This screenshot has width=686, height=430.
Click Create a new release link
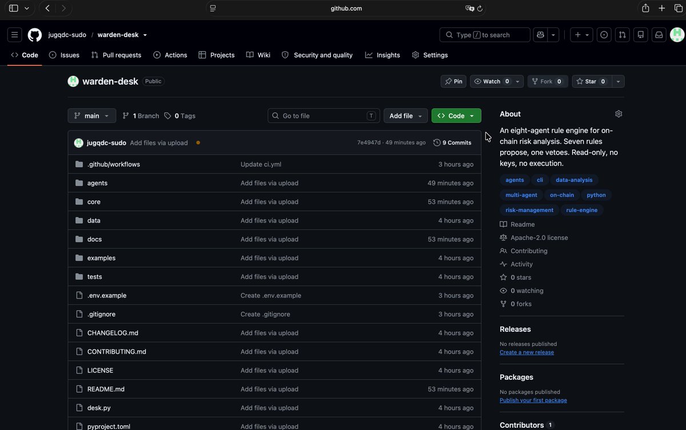pyautogui.click(x=527, y=352)
